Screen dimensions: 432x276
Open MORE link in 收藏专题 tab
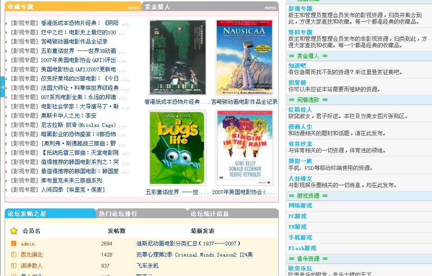(x=133, y=8)
